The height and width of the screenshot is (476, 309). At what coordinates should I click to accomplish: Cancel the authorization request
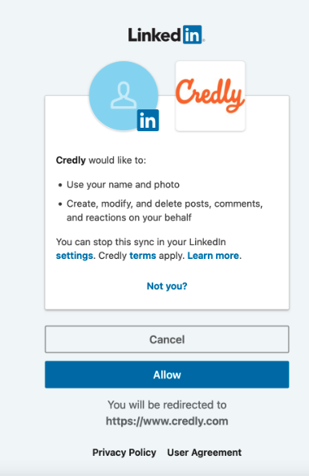pyautogui.click(x=167, y=339)
